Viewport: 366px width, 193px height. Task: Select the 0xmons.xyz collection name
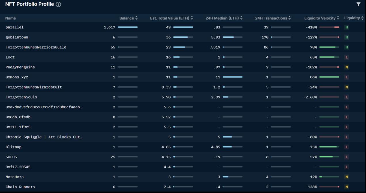point(17,77)
